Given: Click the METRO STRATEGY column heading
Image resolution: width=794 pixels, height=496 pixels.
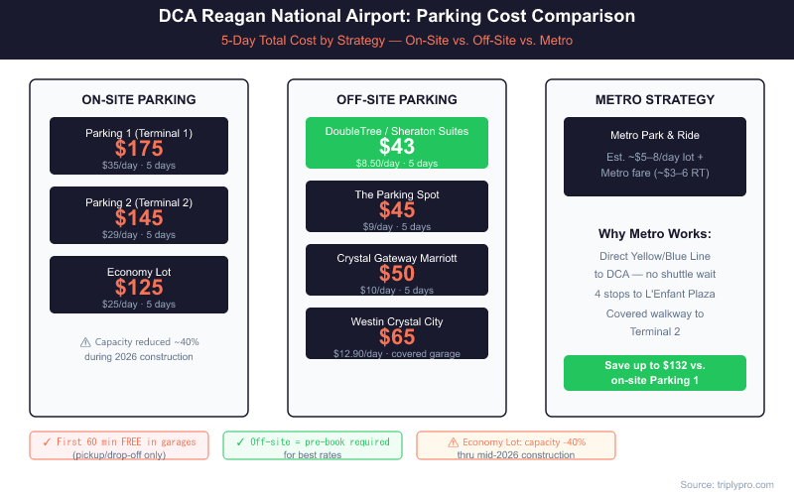Looking at the screenshot, I should point(655,100).
